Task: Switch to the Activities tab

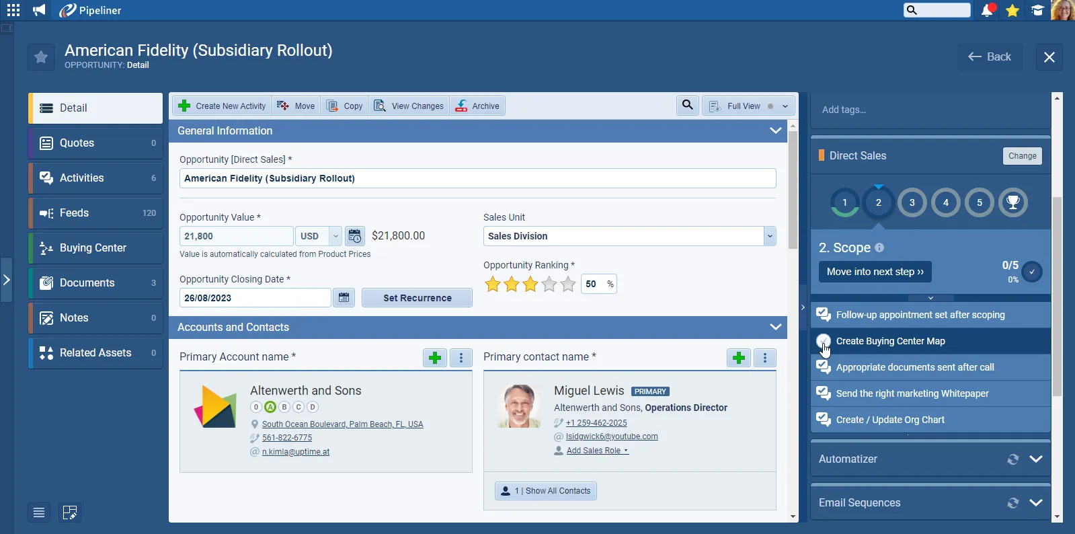Action: [95, 178]
